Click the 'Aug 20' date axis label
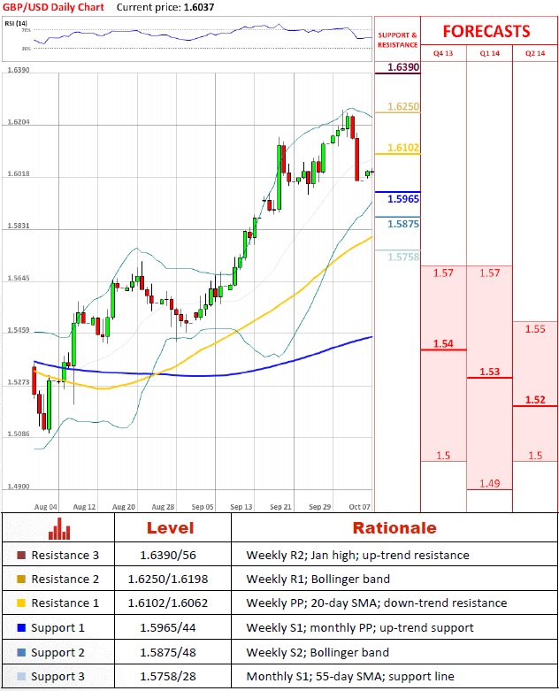Image resolution: width=559 pixels, height=691 pixels. tap(123, 507)
